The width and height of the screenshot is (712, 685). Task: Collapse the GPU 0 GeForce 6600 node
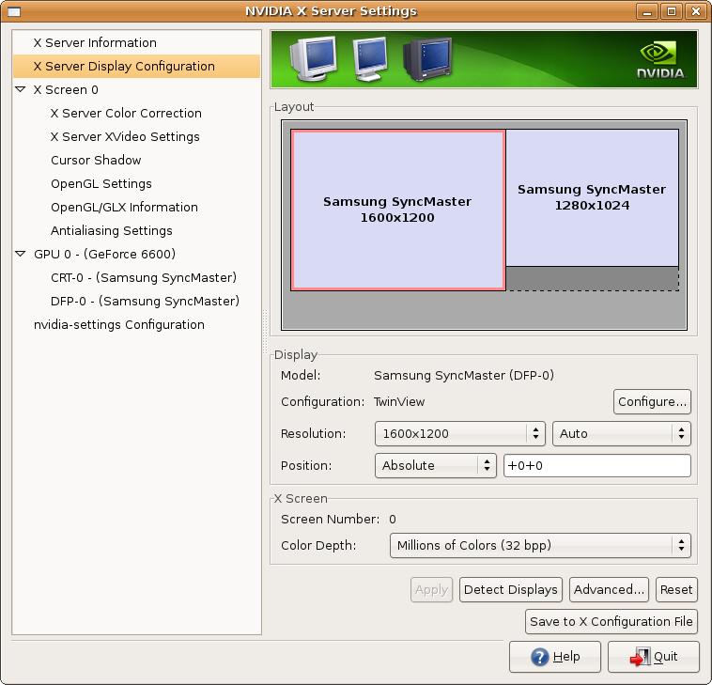[x=21, y=255]
